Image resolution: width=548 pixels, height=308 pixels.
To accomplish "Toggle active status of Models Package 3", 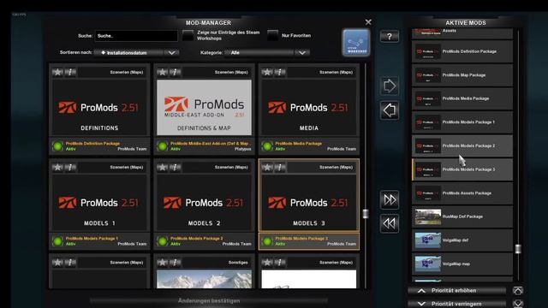I will 267,241.
